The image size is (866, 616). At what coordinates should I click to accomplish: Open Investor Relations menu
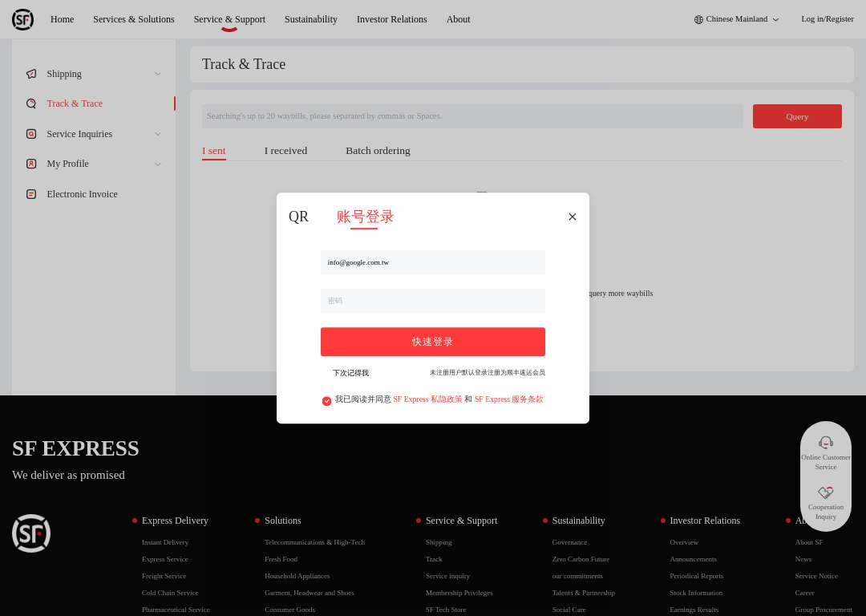(x=391, y=19)
